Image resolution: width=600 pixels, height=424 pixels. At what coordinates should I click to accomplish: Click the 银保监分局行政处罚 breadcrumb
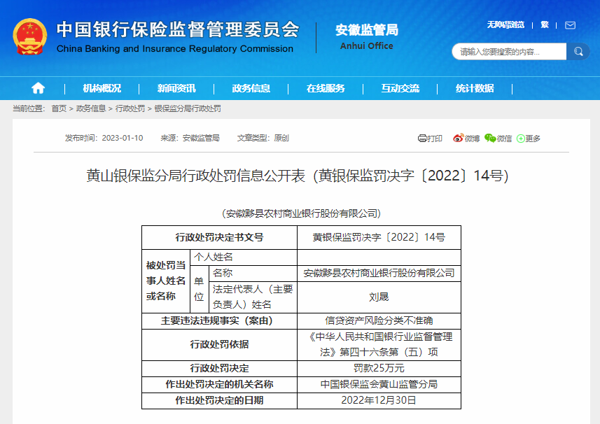tap(188, 108)
